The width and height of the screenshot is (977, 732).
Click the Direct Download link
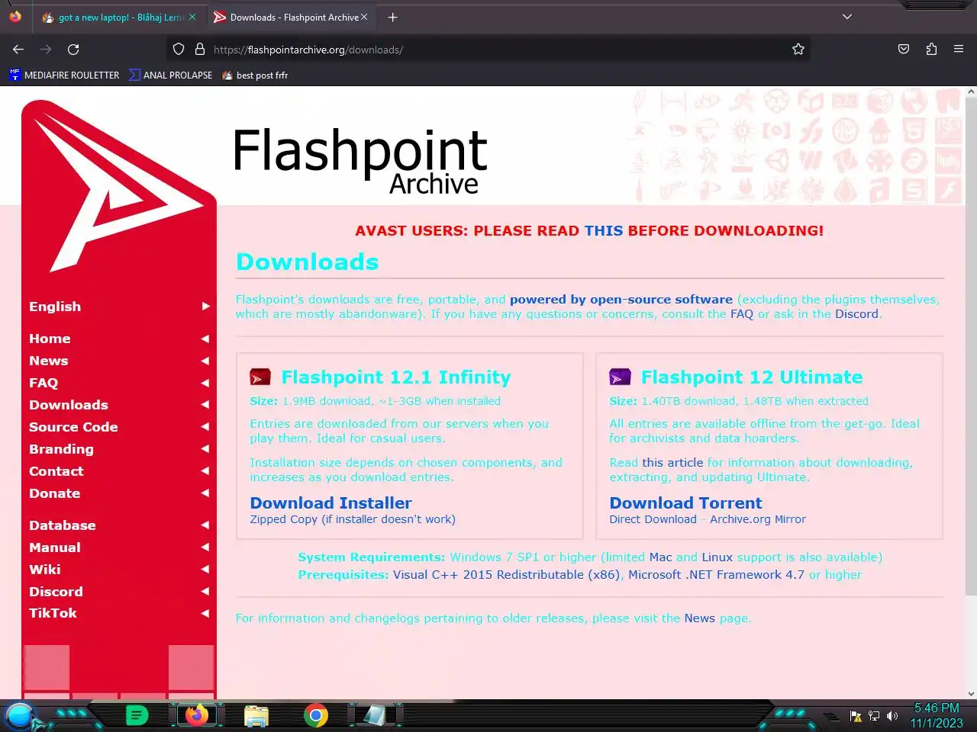click(653, 519)
